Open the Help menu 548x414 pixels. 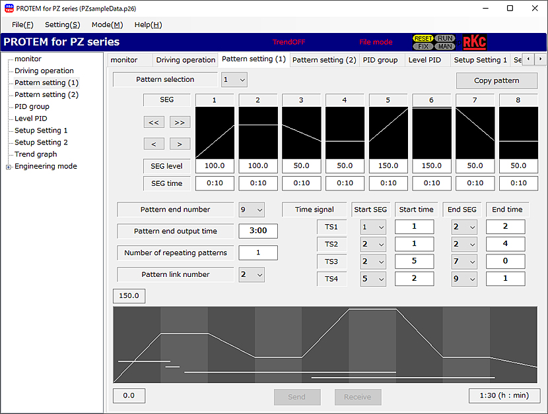coord(148,25)
